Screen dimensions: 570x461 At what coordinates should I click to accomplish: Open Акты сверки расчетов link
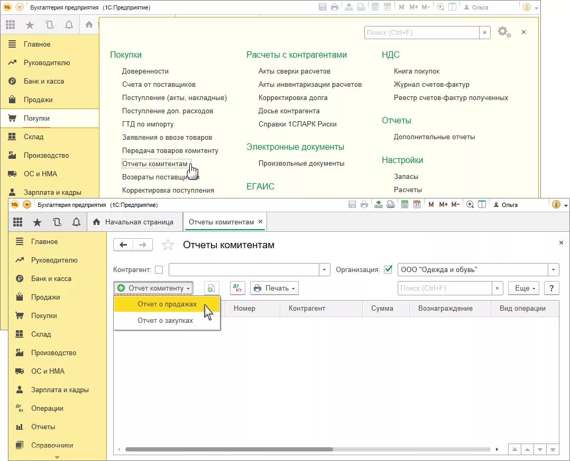tap(295, 71)
